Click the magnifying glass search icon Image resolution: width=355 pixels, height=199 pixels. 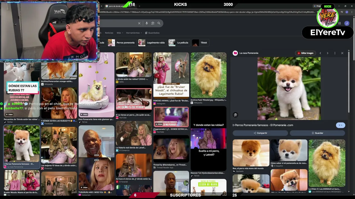coord(159,23)
